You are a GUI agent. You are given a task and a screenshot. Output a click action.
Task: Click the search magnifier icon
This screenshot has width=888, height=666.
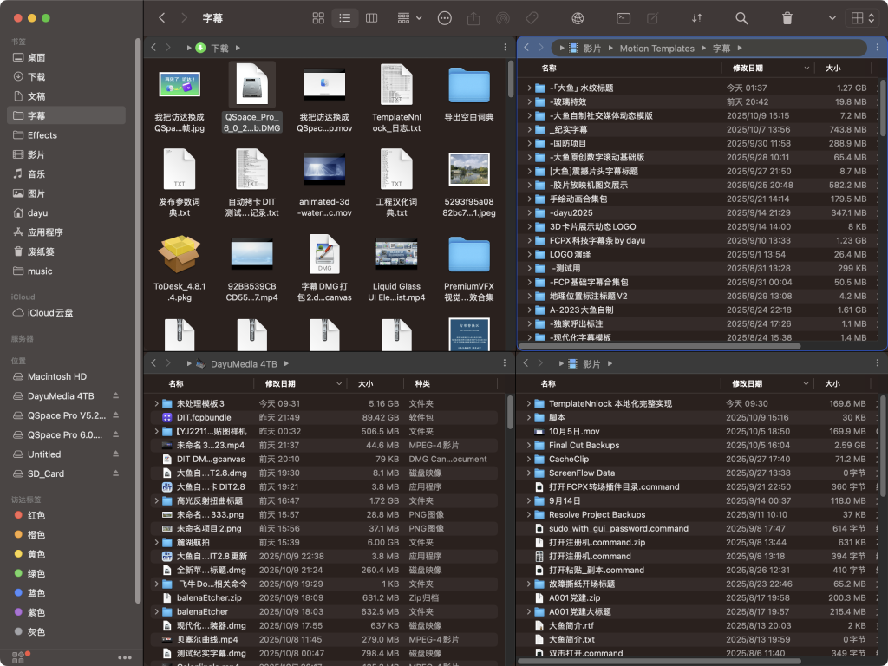[x=741, y=18]
